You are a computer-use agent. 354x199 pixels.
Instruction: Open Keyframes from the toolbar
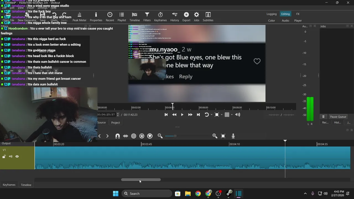coord(160,17)
